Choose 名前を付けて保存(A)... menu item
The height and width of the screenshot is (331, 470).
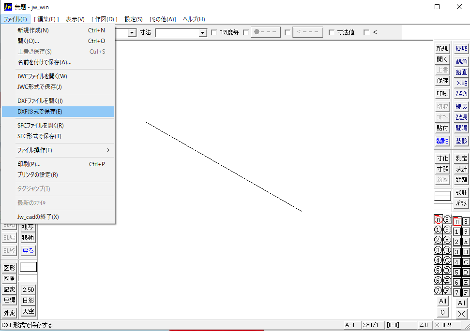tap(58, 62)
